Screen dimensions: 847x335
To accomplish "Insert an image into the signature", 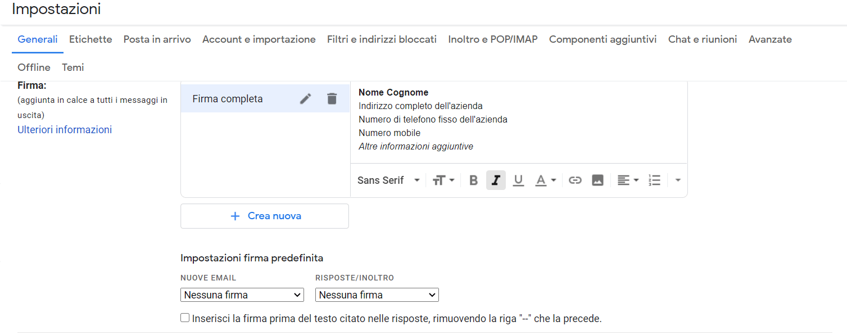I will 597,180.
